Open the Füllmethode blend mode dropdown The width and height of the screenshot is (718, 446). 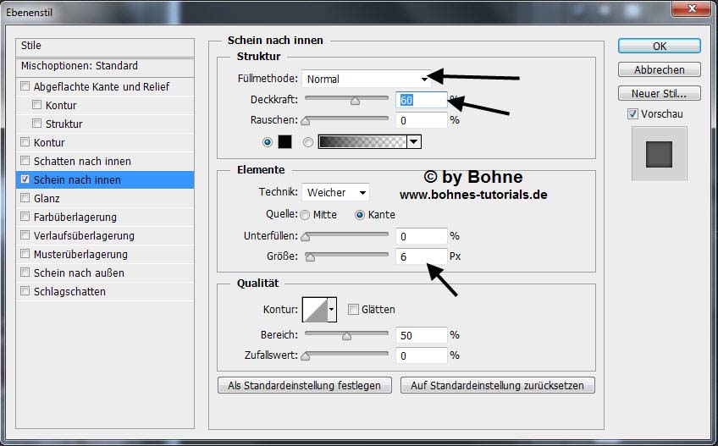pyautogui.click(x=366, y=80)
